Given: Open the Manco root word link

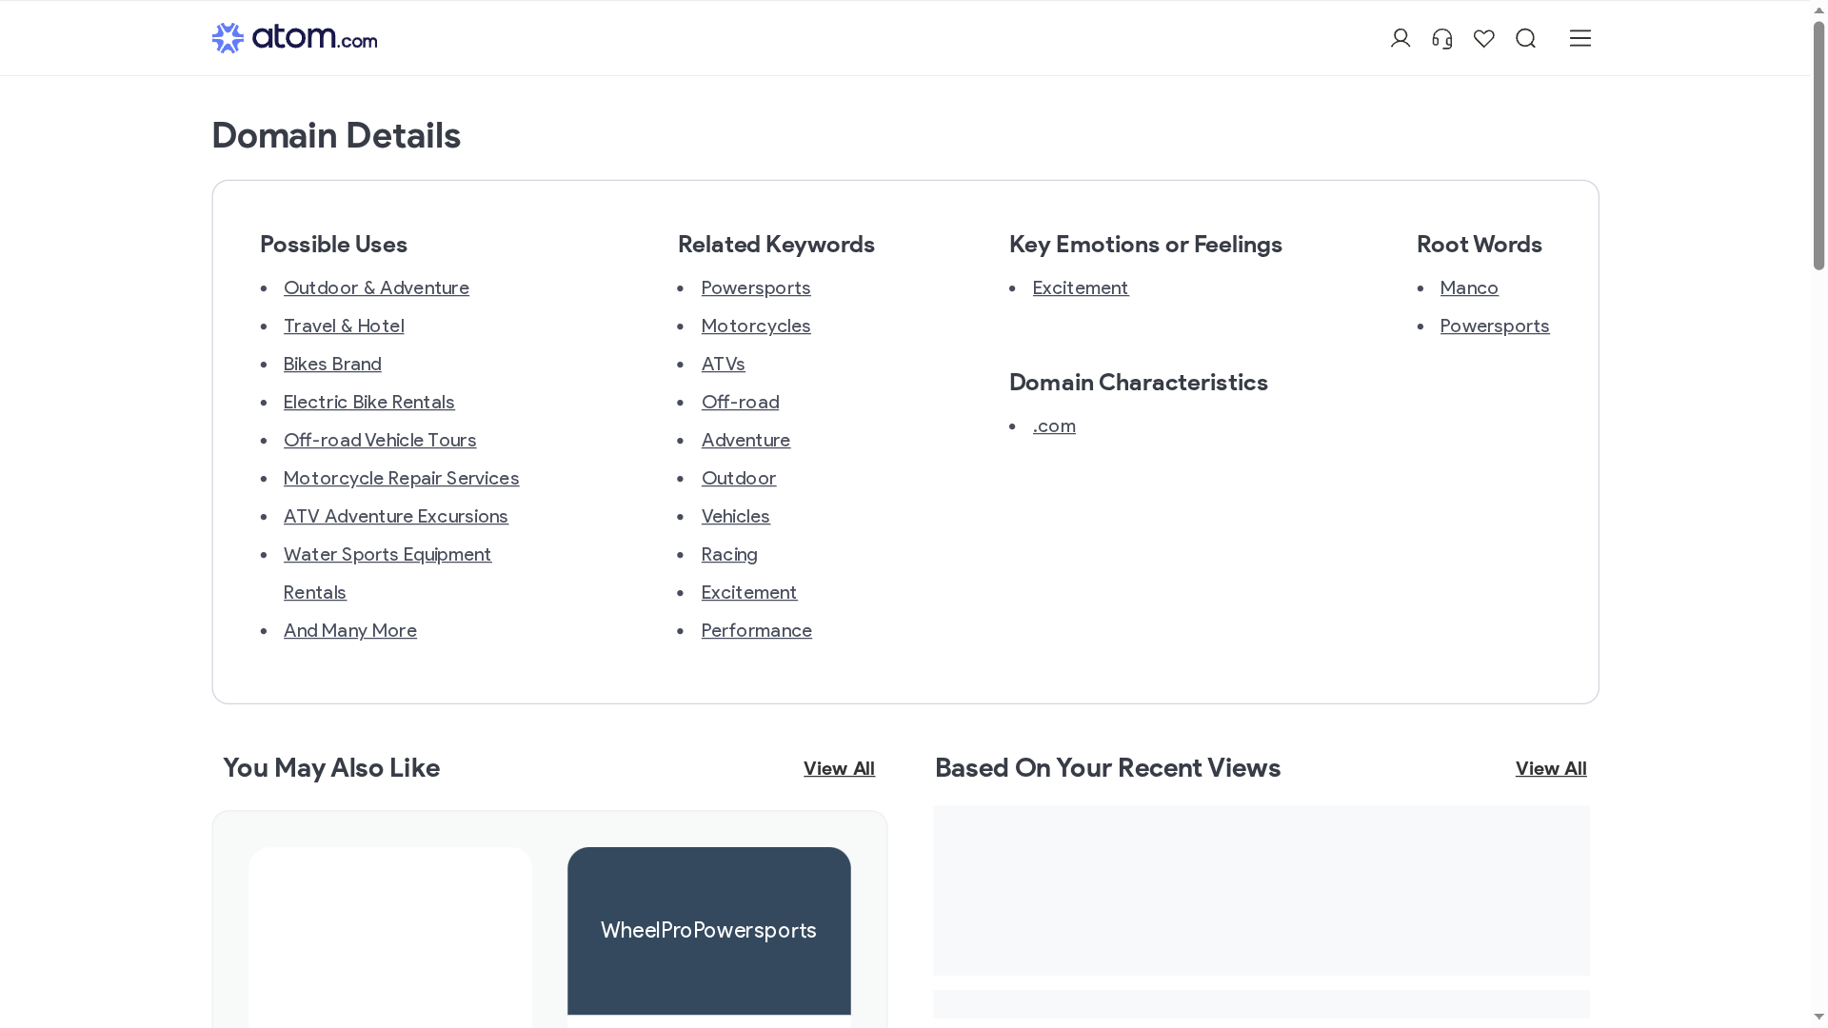Looking at the screenshot, I should coord(1469,287).
